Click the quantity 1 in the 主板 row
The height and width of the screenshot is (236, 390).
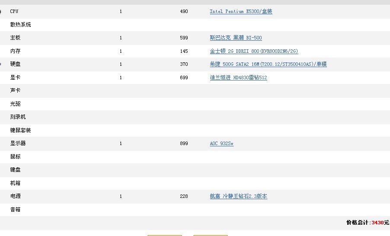tap(121, 38)
